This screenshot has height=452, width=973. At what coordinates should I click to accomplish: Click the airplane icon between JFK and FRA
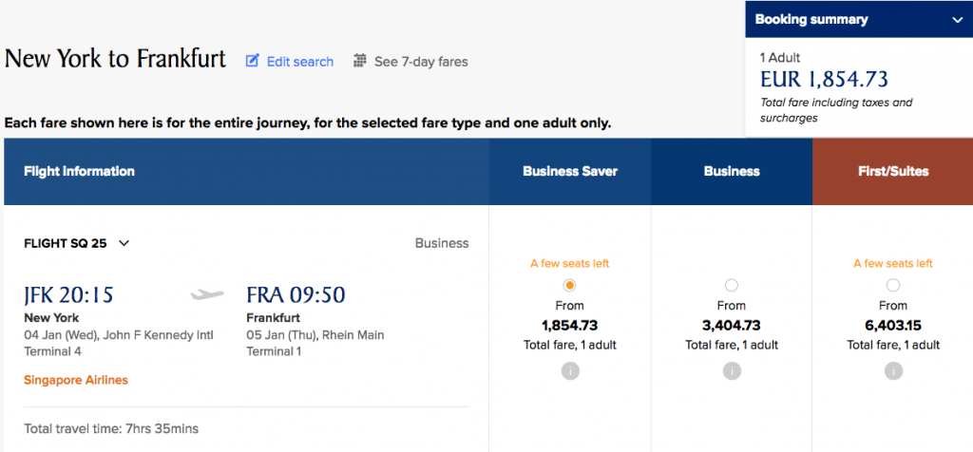point(207,294)
